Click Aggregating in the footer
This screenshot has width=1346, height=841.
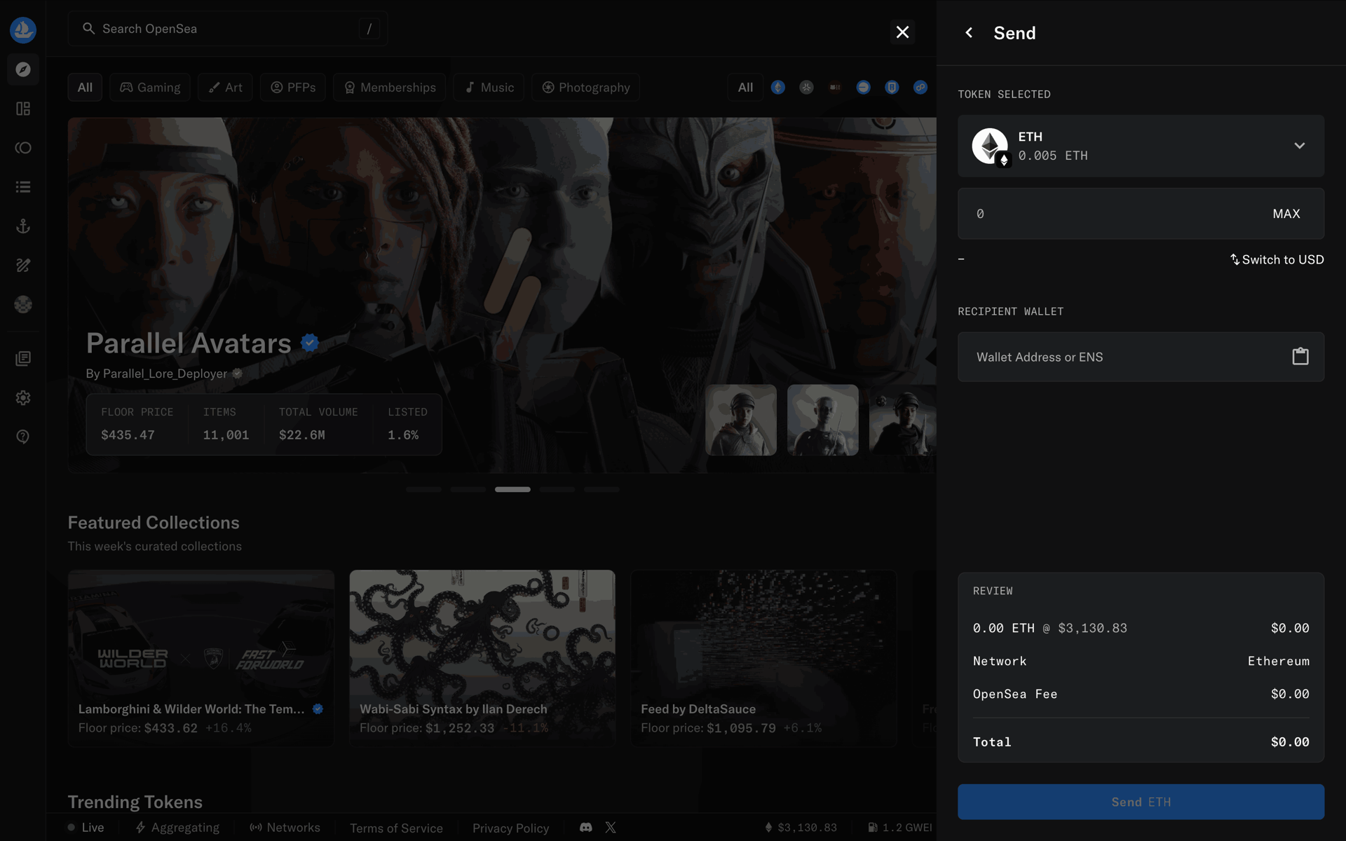point(177,828)
